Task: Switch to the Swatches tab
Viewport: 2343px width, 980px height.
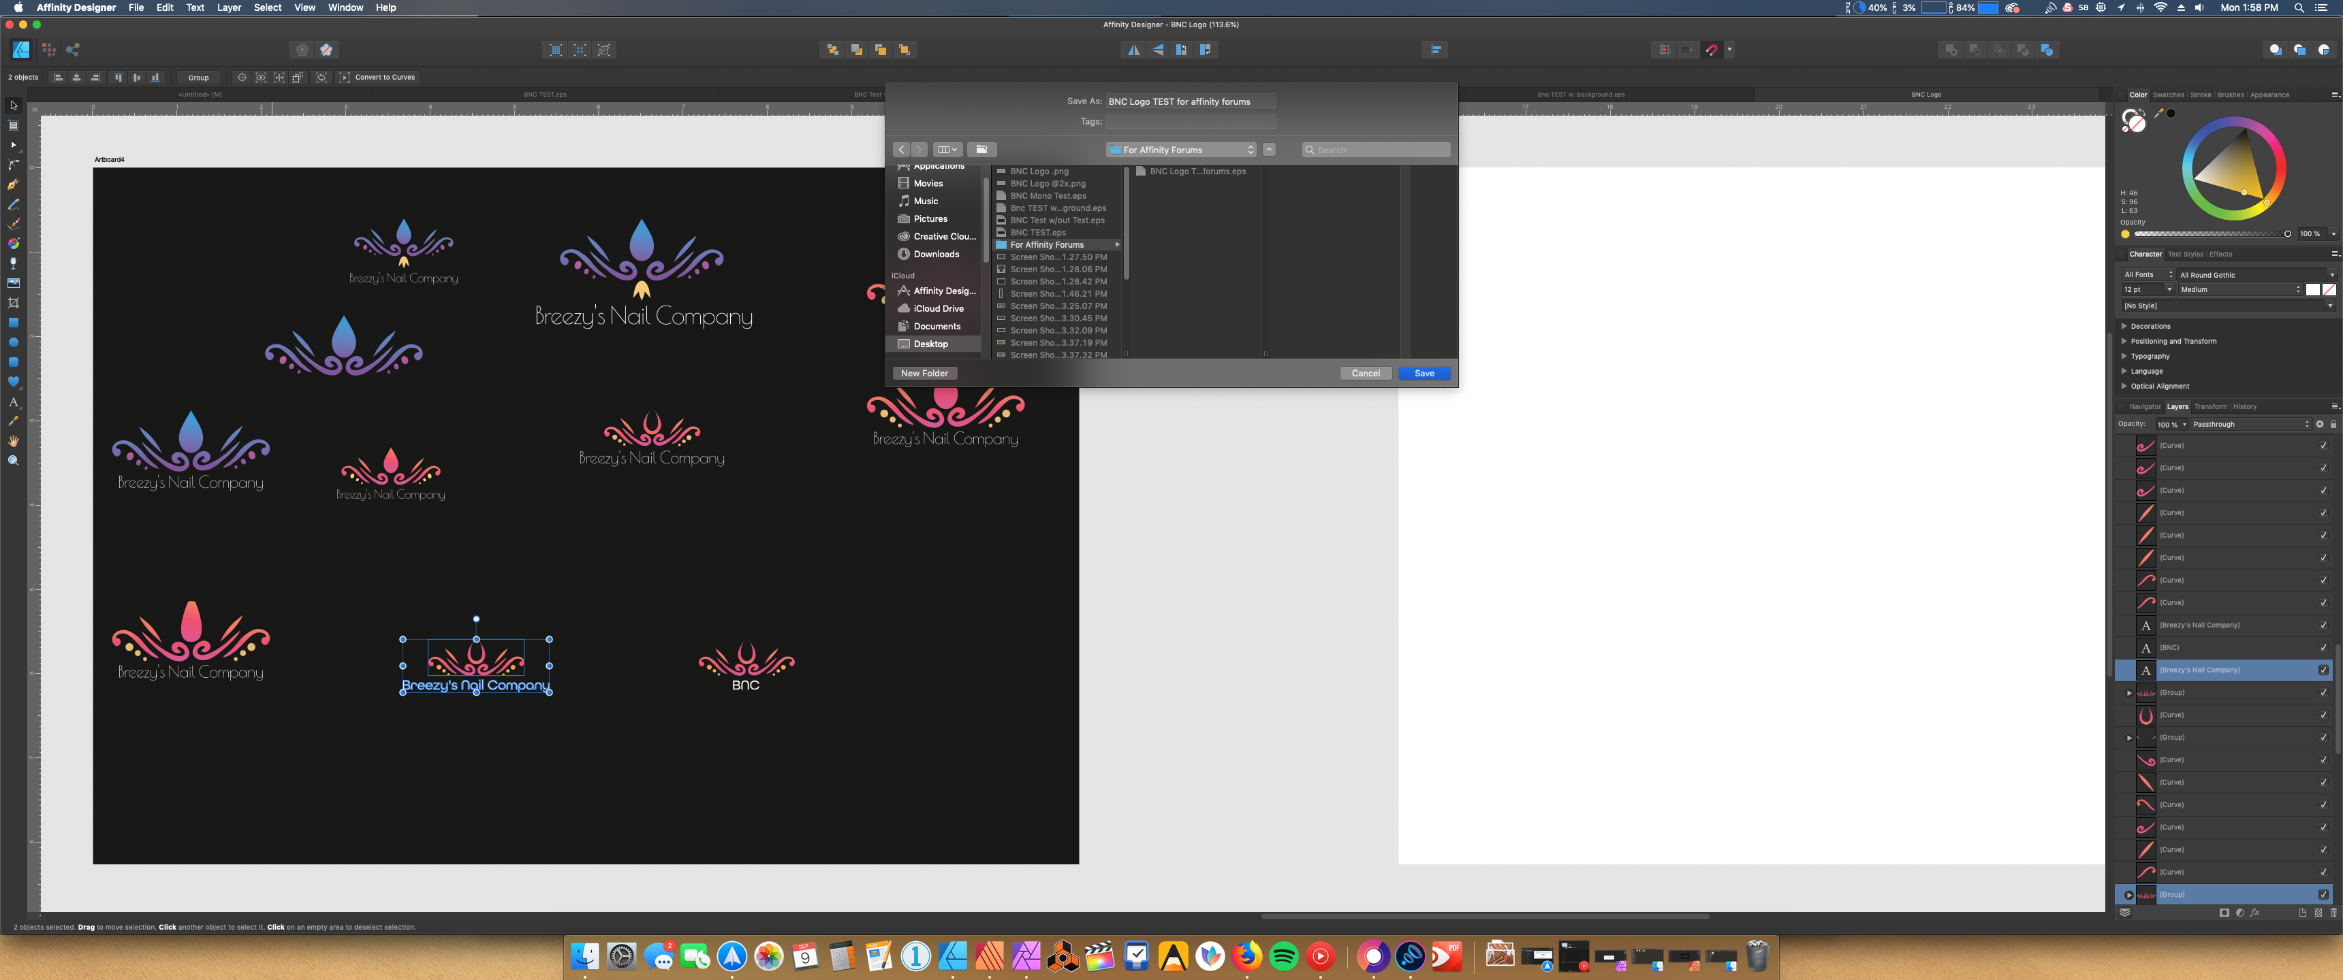Action: coord(2167,95)
